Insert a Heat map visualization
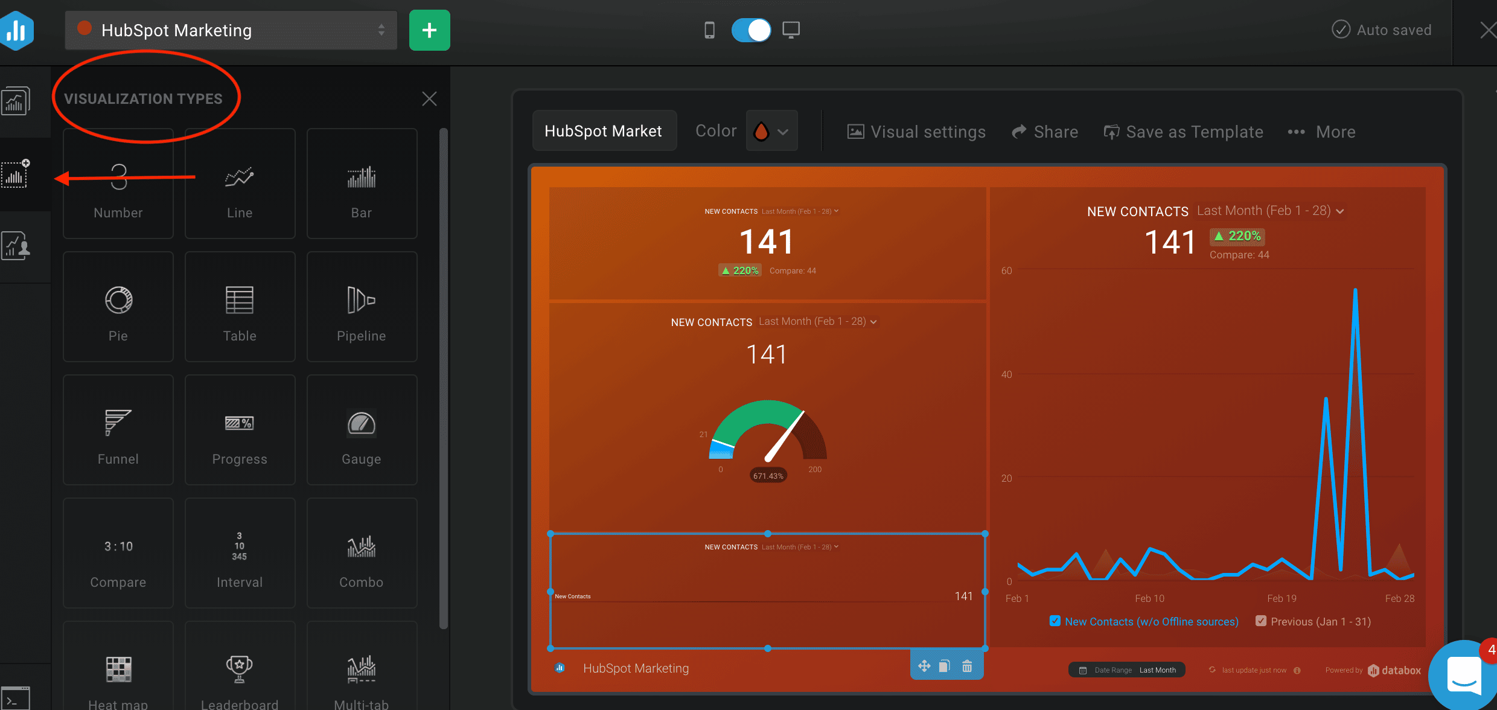Image resolution: width=1497 pixels, height=710 pixels. point(118,666)
